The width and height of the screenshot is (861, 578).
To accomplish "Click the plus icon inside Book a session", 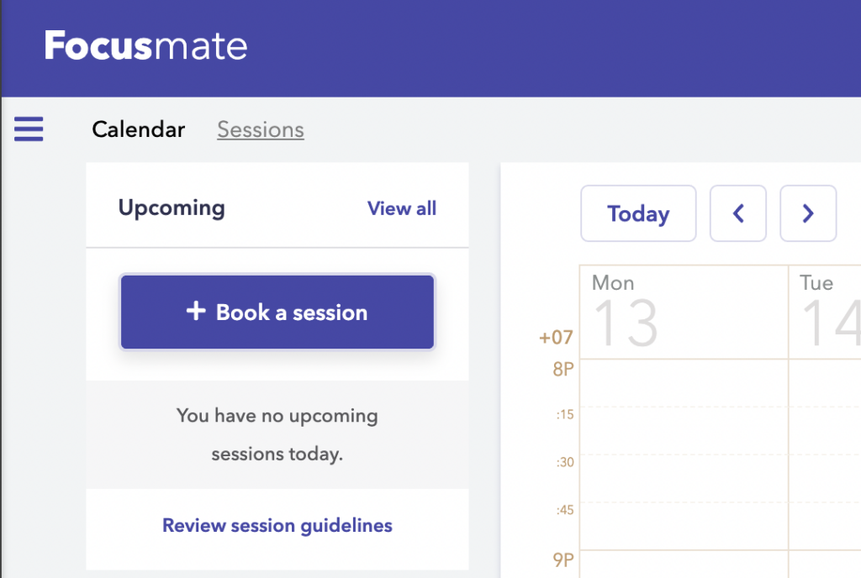I will coord(196,311).
